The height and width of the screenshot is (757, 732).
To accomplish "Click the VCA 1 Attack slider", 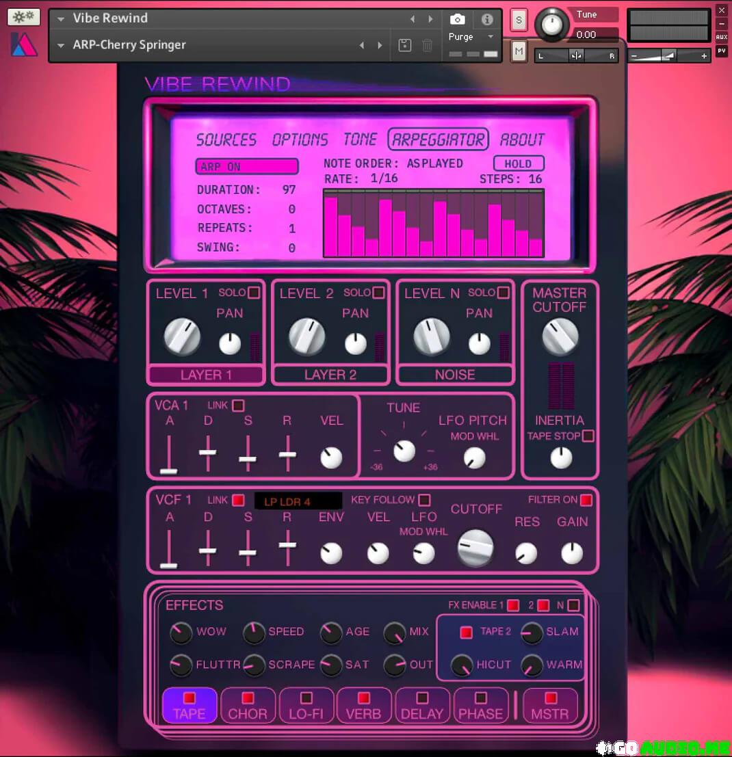I will click(168, 454).
